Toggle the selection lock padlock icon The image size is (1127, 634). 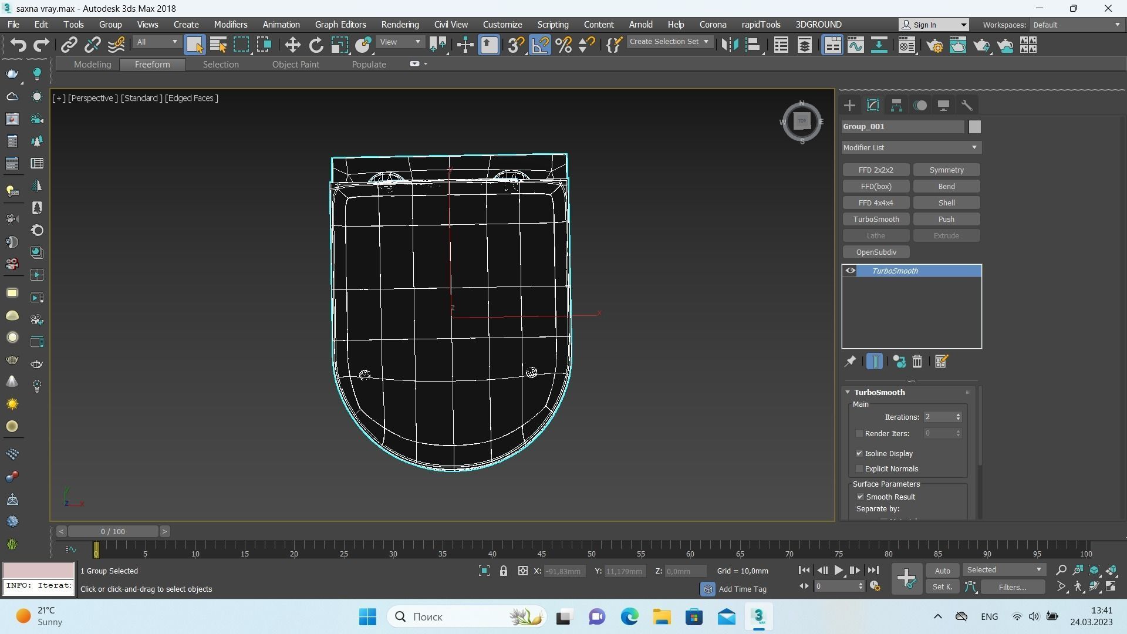click(x=503, y=571)
